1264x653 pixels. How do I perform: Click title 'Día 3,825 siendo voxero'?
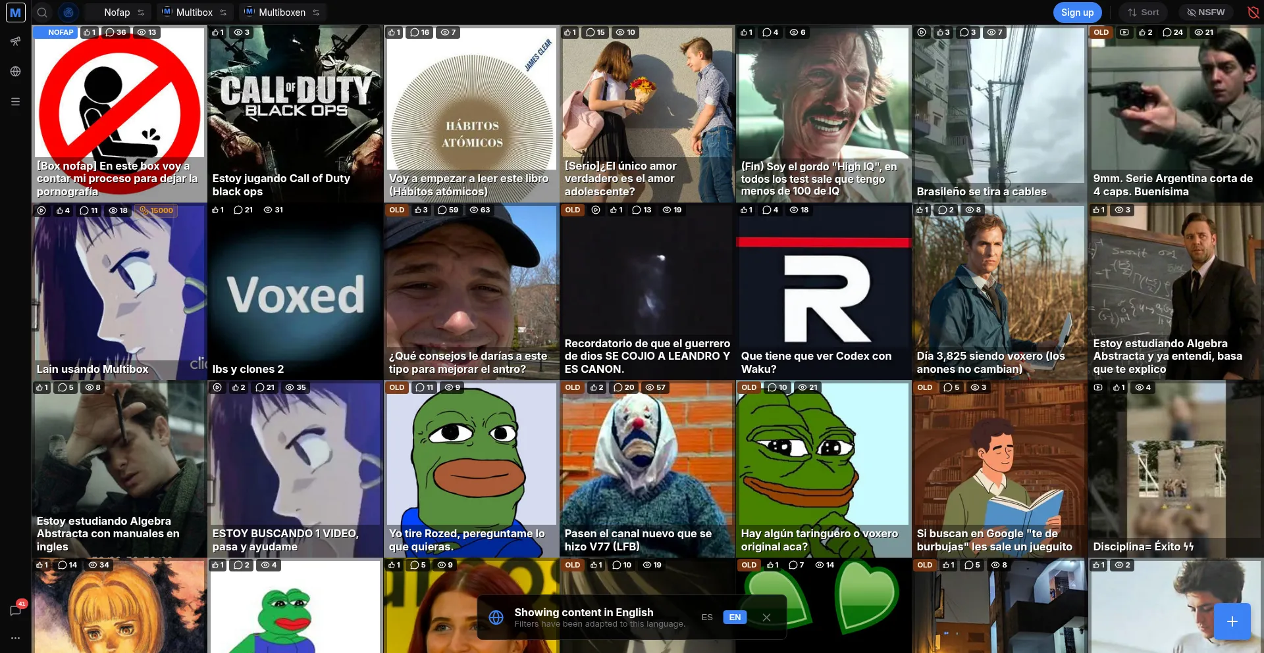point(991,363)
